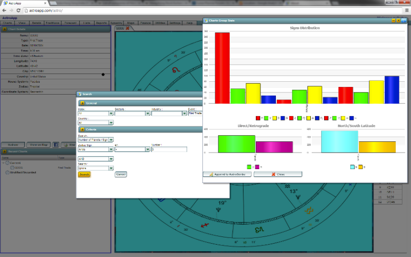Click the Number input field
Image resolution: width=411 pixels, height=257 pixels.
point(170,149)
